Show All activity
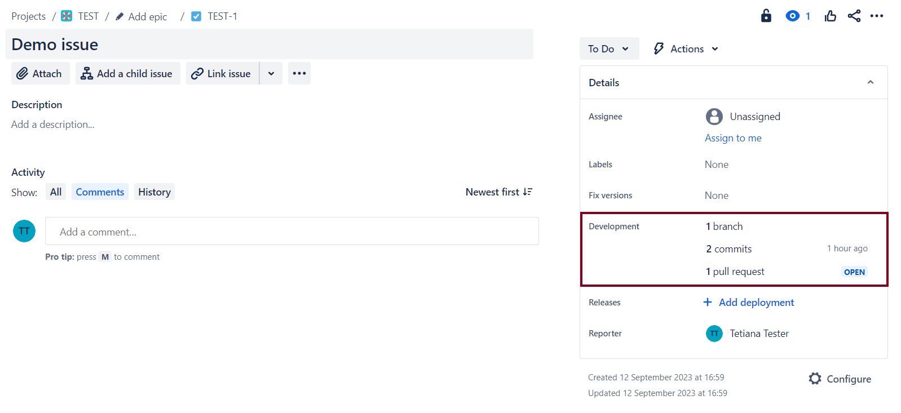 [x=56, y=192]
